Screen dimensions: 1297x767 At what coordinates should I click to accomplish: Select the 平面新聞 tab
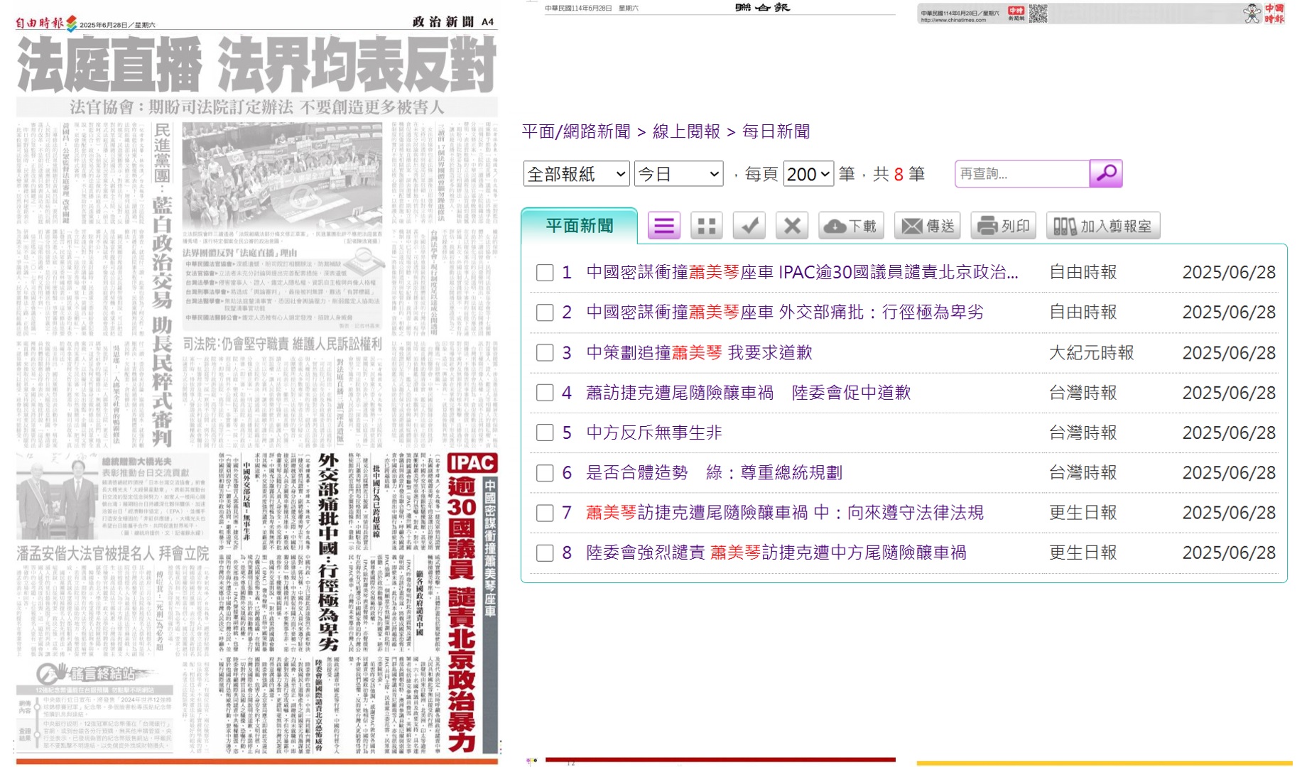(579, 226)
